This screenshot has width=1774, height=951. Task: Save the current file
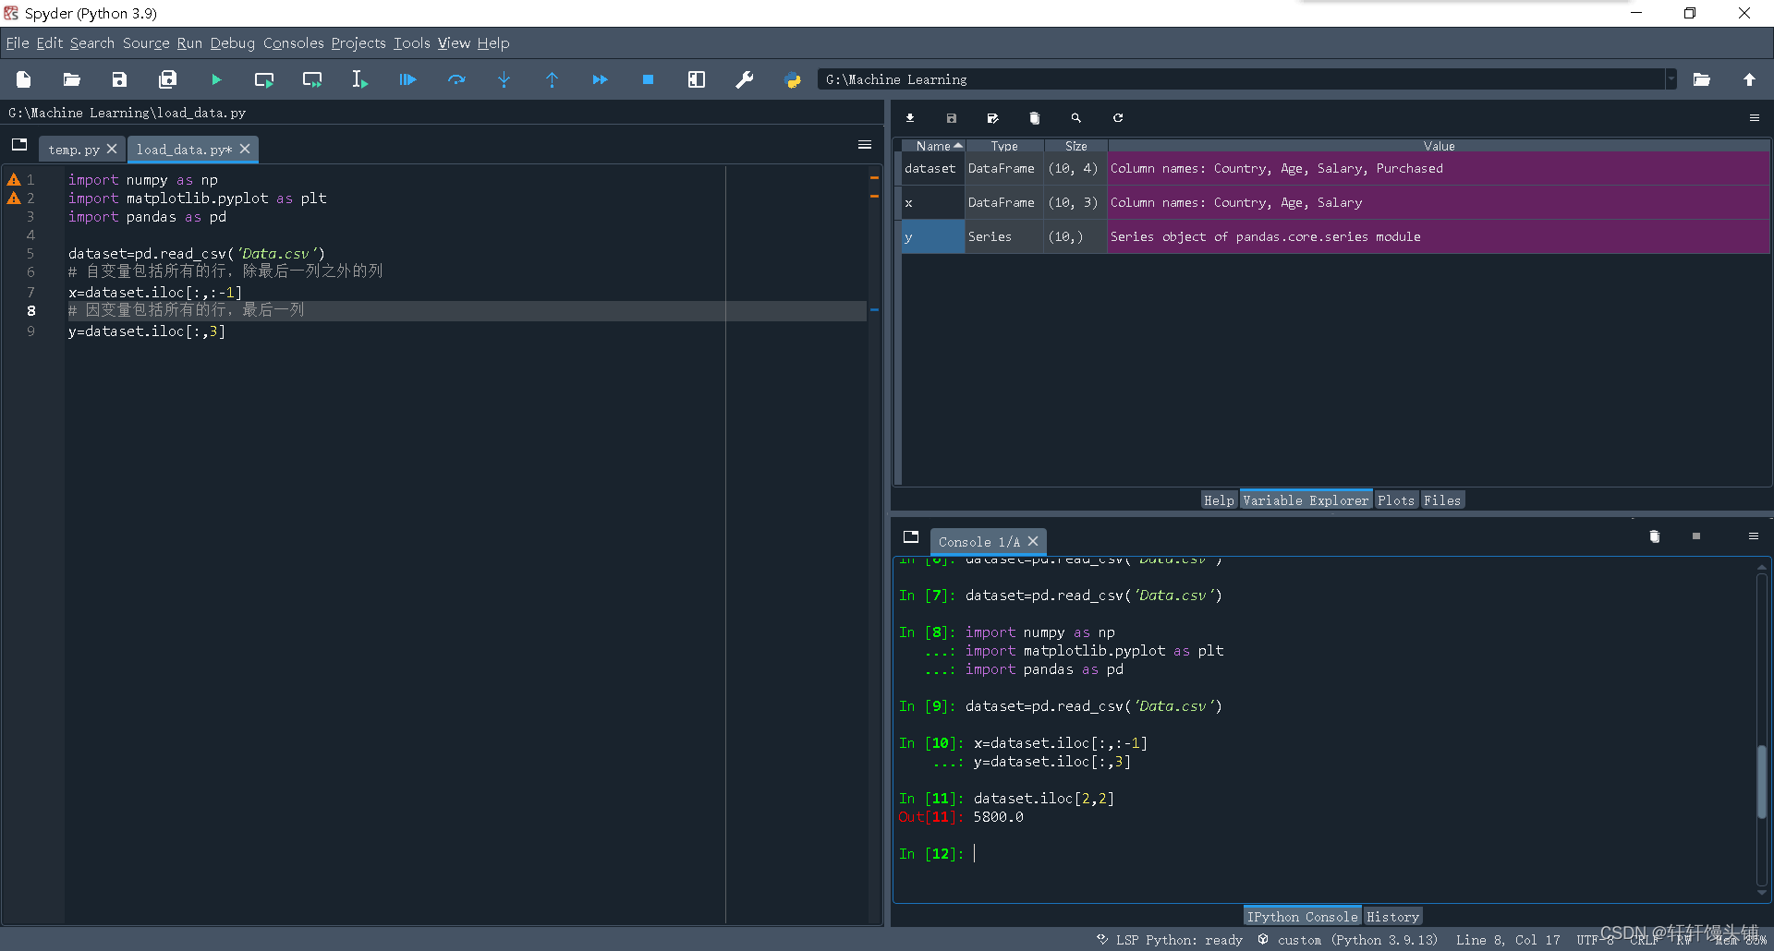(120, 80)
